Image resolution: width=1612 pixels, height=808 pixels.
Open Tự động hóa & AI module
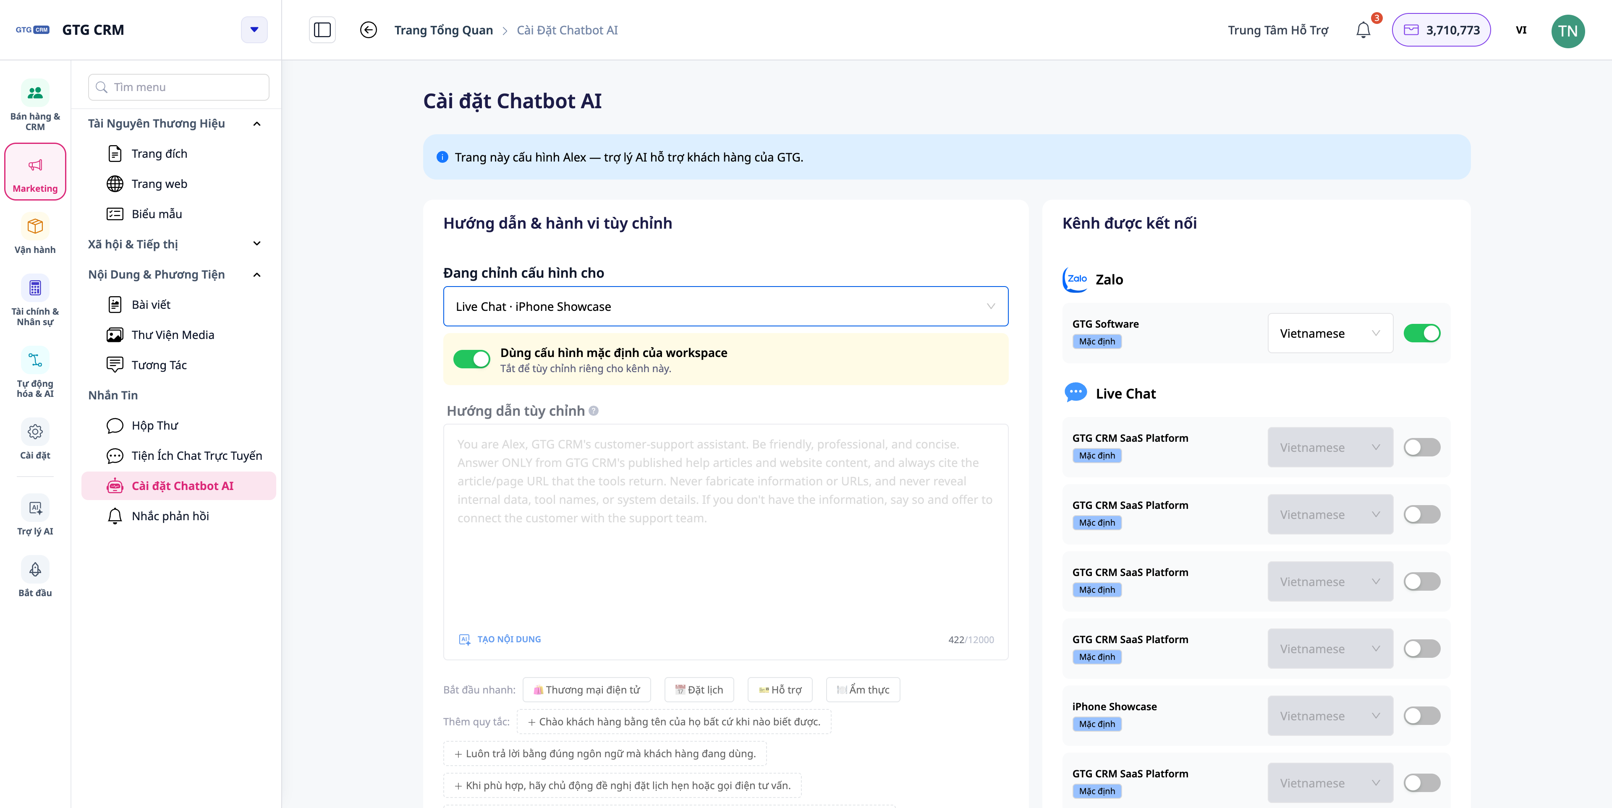(35, 372)
